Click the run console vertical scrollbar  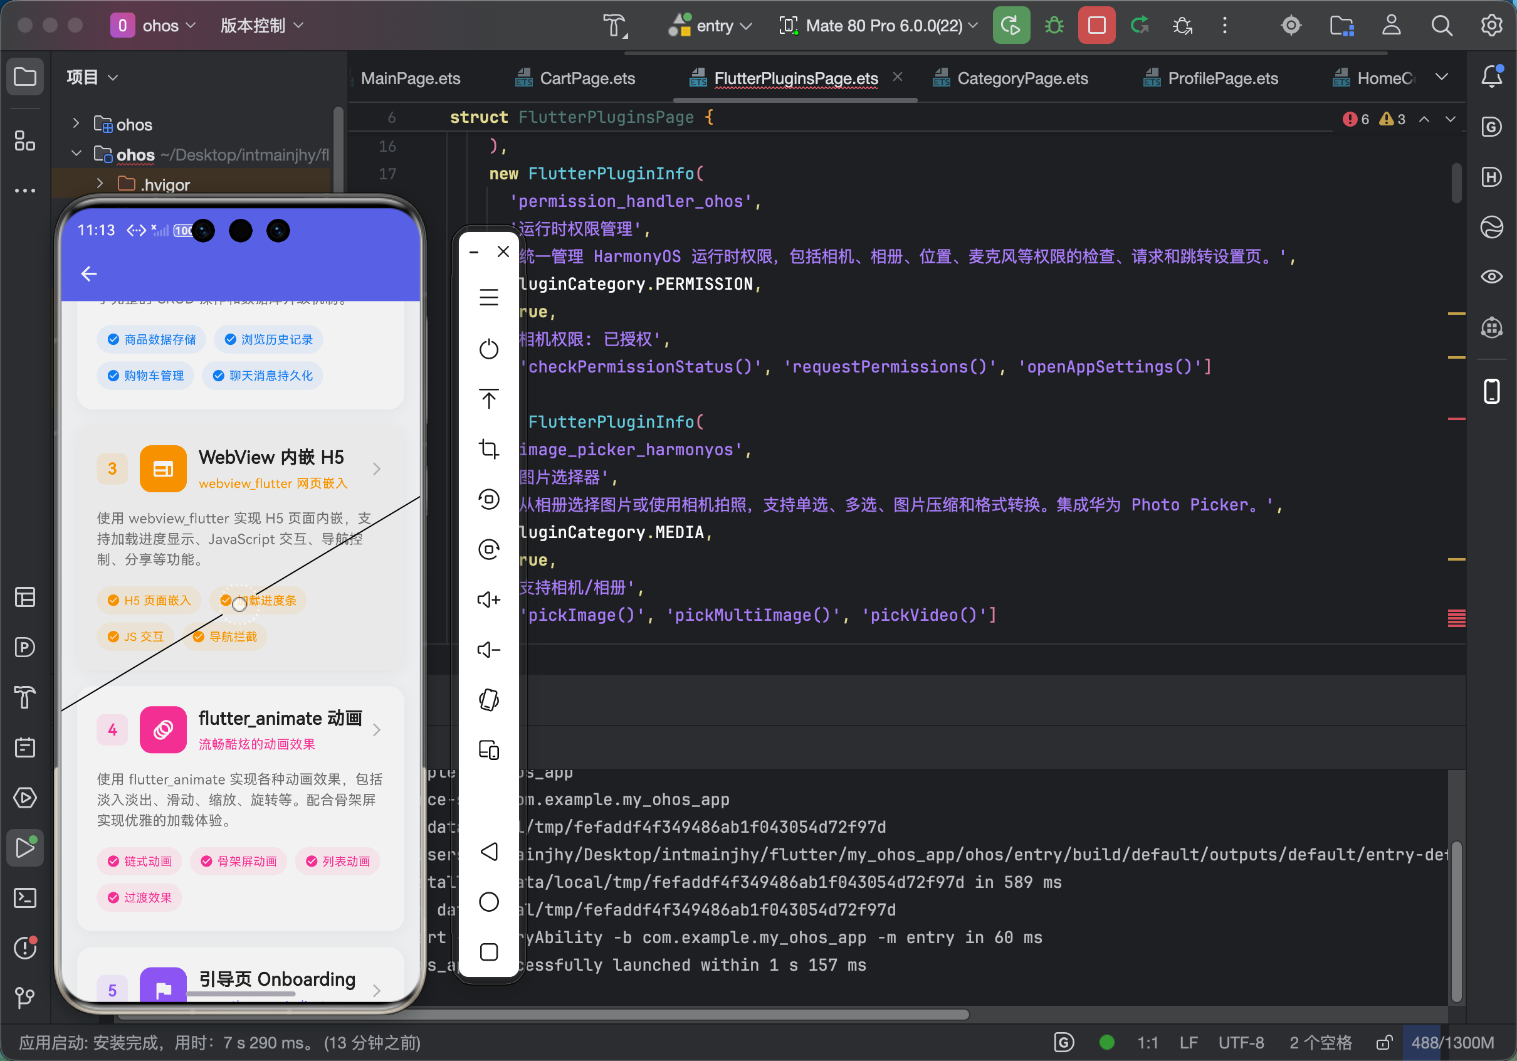1456,922
